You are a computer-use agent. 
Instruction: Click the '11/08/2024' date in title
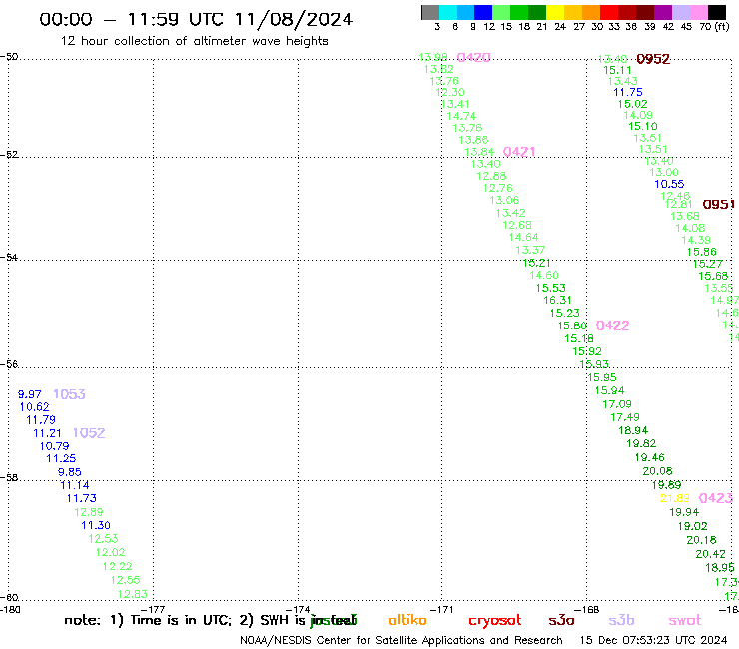pos(294,20)
